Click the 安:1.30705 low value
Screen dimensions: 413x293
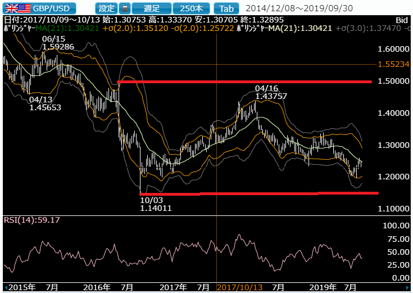pos(216,20)
